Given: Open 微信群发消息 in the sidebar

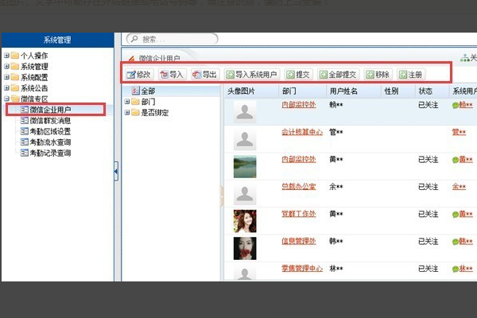Looking at the screenshot, I should (x=50, y=121).
